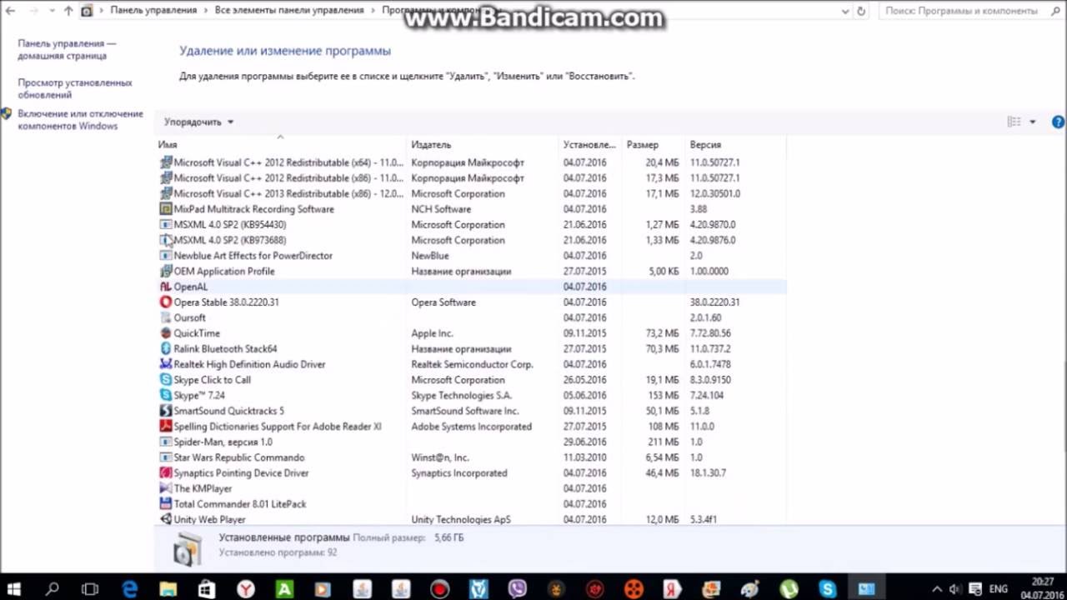Screen dimensions: 1067x600
Task: Open uTorrent from the taskbar
Action: click(x=789, y=588)
